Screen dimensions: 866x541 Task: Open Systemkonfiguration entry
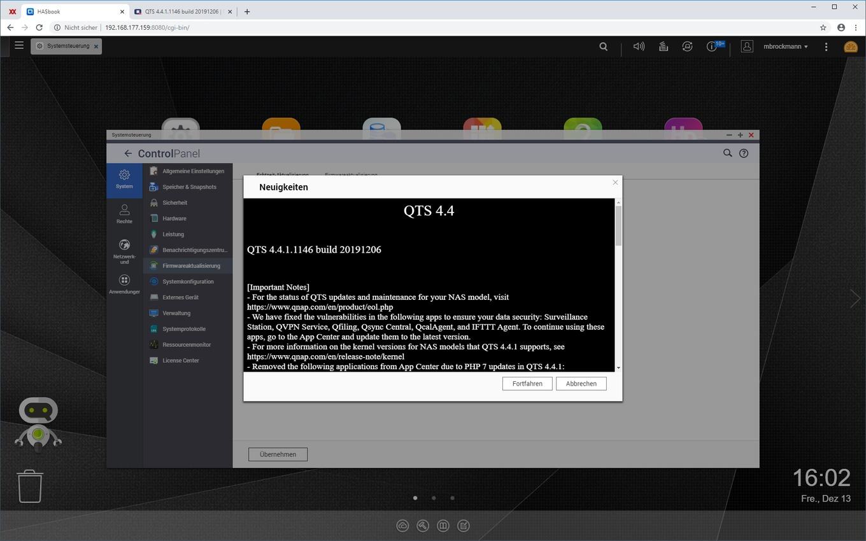tap(188, 281)
